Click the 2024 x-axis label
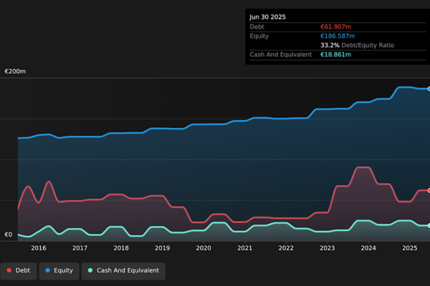 pyautogui.click(x=368, y=248)
